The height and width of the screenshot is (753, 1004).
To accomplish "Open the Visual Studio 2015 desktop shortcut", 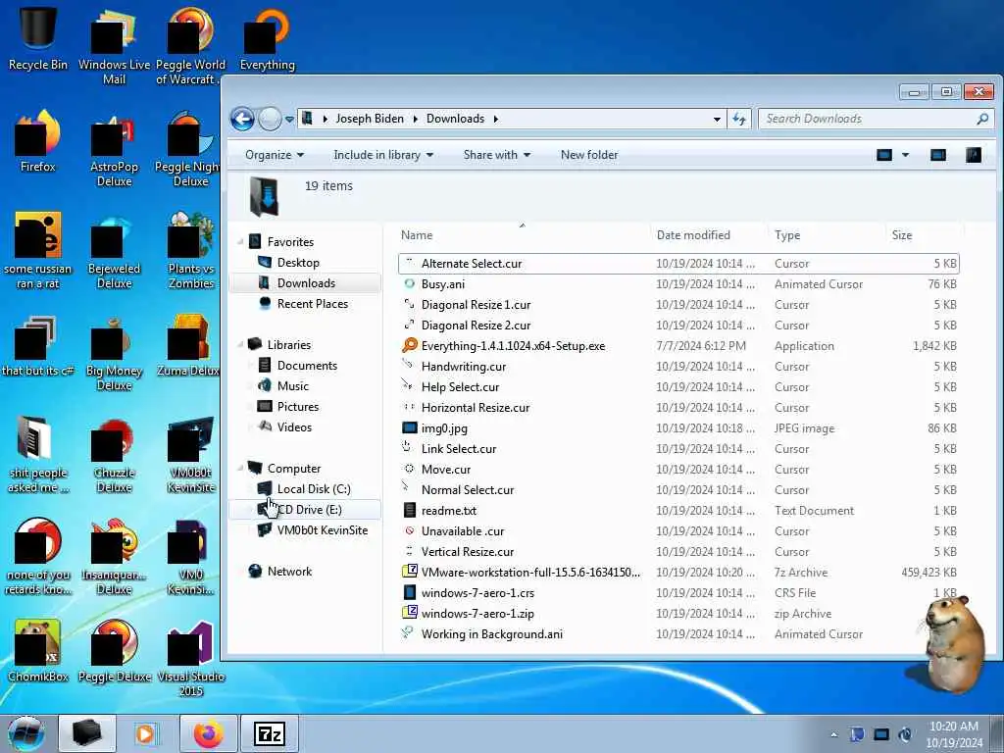I will pyautogui.click(x=191, y=658).
